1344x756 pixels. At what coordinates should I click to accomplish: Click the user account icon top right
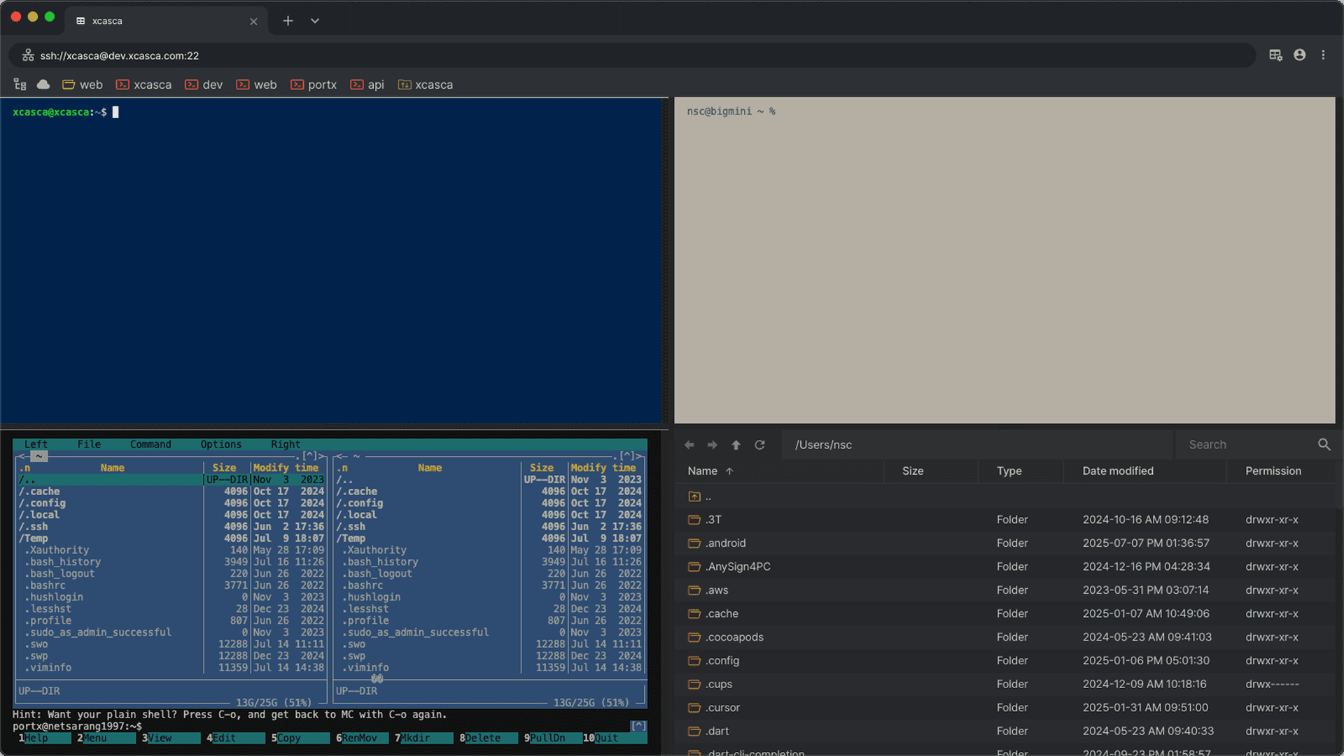1299,55
